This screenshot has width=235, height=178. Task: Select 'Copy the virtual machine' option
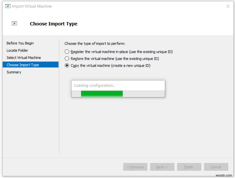click(67, 65)
